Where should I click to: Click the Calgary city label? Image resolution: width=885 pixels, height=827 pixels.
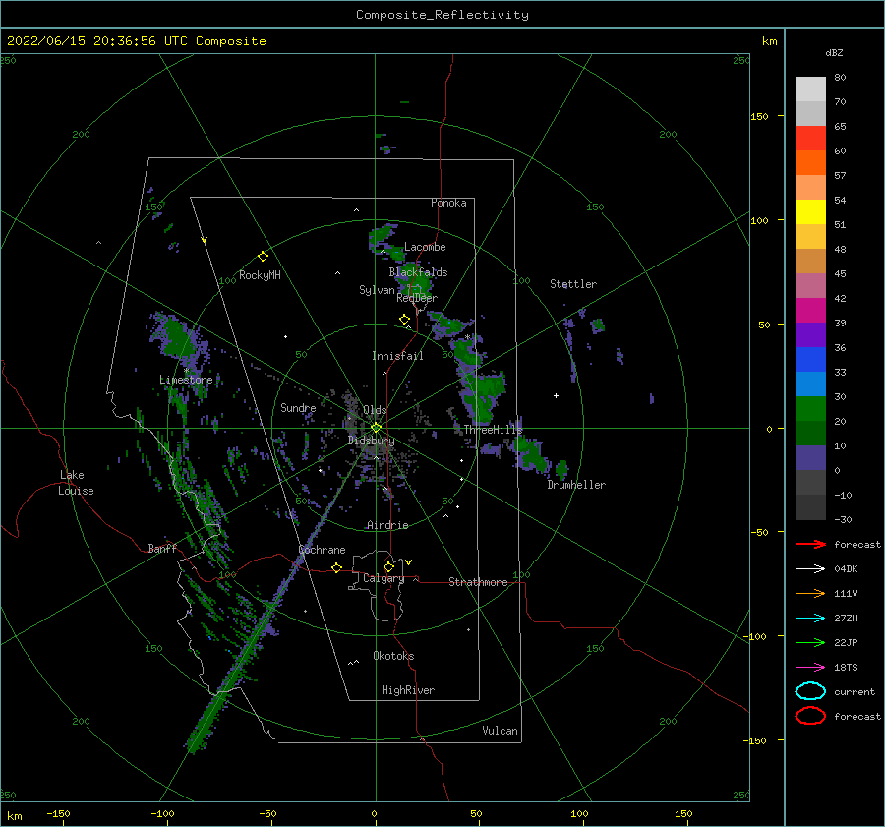tap(383, 578)
